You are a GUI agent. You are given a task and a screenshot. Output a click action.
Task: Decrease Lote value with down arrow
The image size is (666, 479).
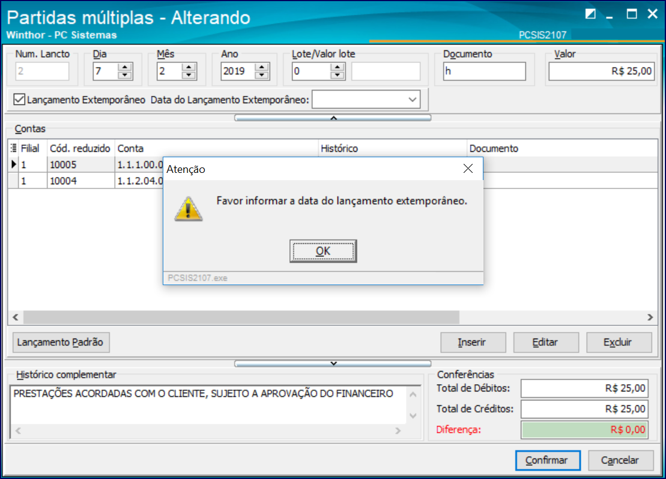pos(338,75)
